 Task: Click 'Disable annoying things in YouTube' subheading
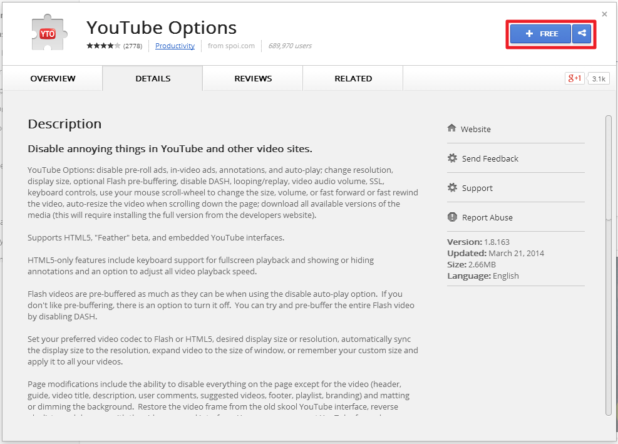(170, 148)
